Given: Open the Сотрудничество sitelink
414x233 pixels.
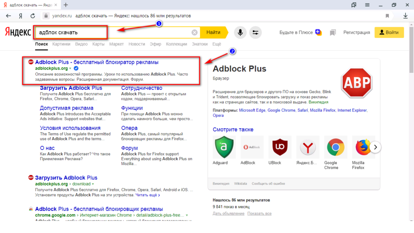Looking at the screenshot, I should 142,88.
